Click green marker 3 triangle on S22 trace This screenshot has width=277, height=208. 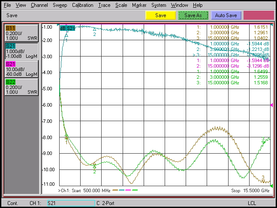point(263,142)
